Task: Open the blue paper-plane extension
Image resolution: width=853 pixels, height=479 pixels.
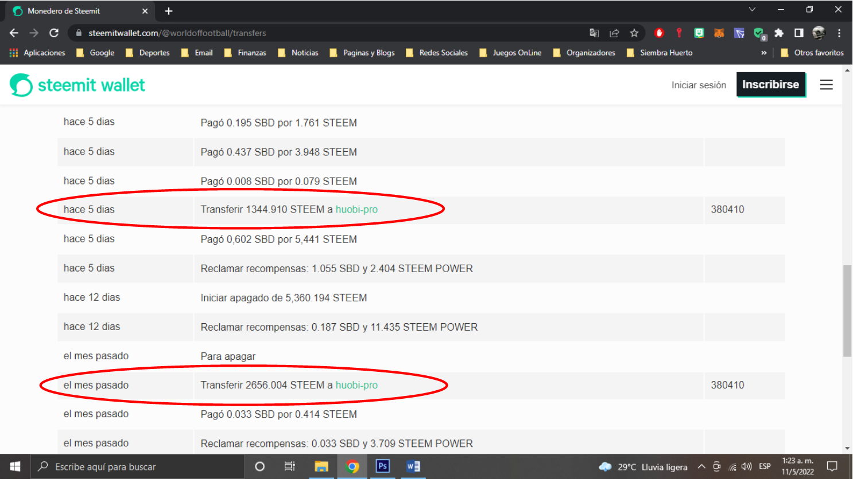Action: tap(739, 33)
